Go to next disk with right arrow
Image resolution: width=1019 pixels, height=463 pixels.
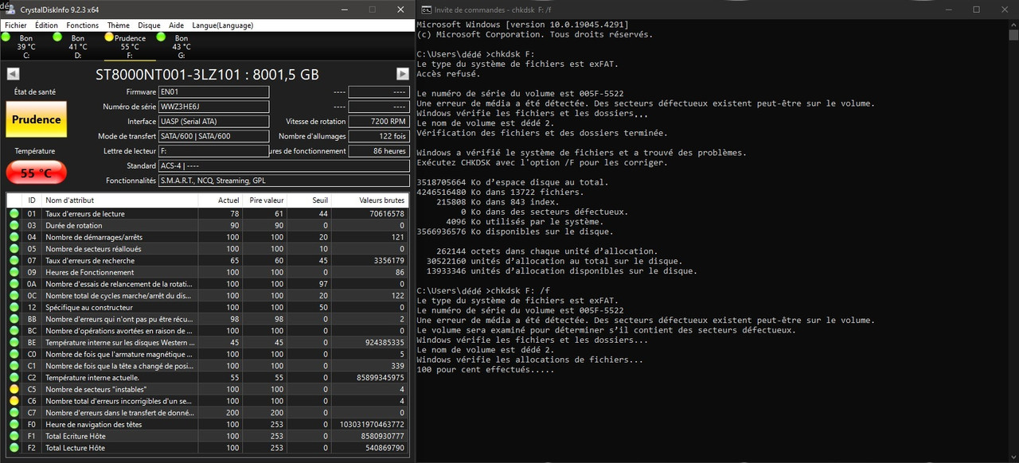pos(403,74)
